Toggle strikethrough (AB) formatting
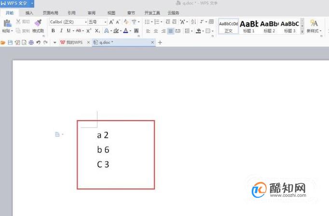Screen dimensions: 329x216 79,31
